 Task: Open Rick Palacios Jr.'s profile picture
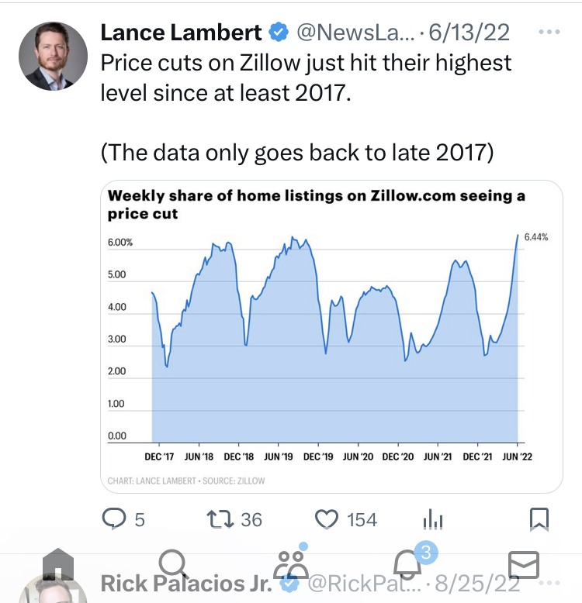tap(53, 591)
